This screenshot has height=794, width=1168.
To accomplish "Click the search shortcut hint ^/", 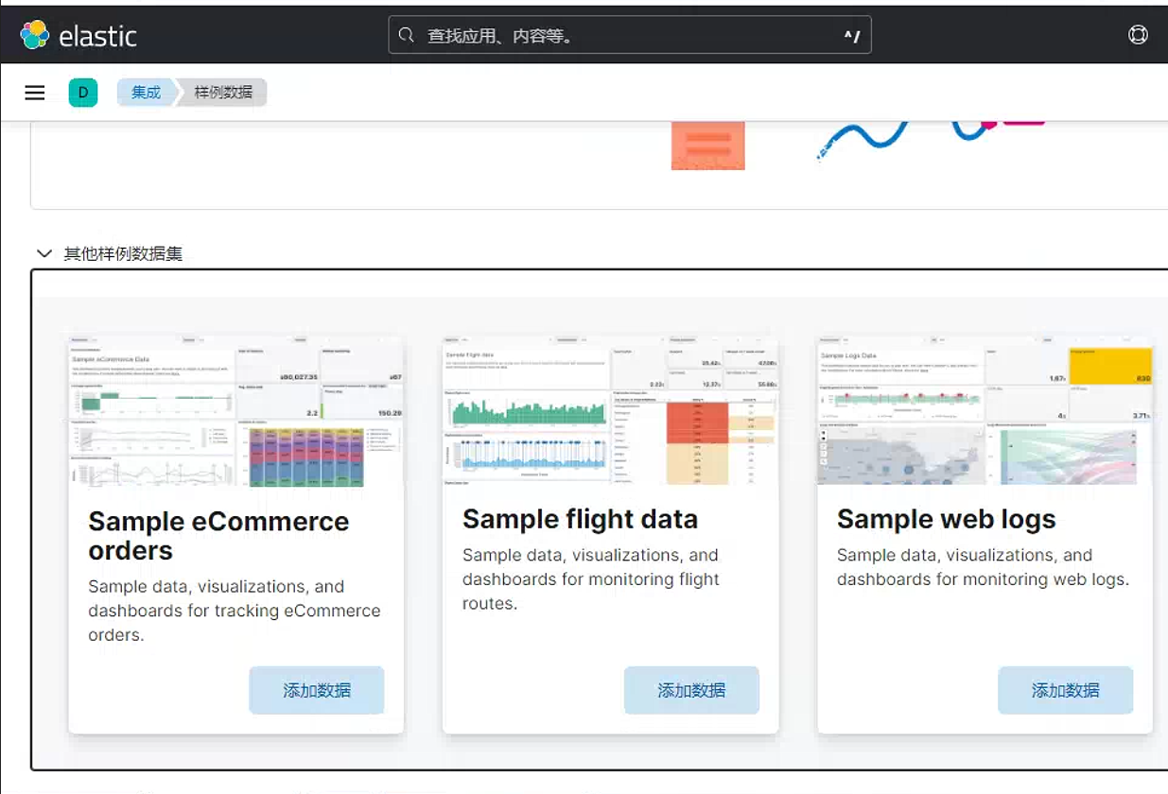I will coord(852,36).
